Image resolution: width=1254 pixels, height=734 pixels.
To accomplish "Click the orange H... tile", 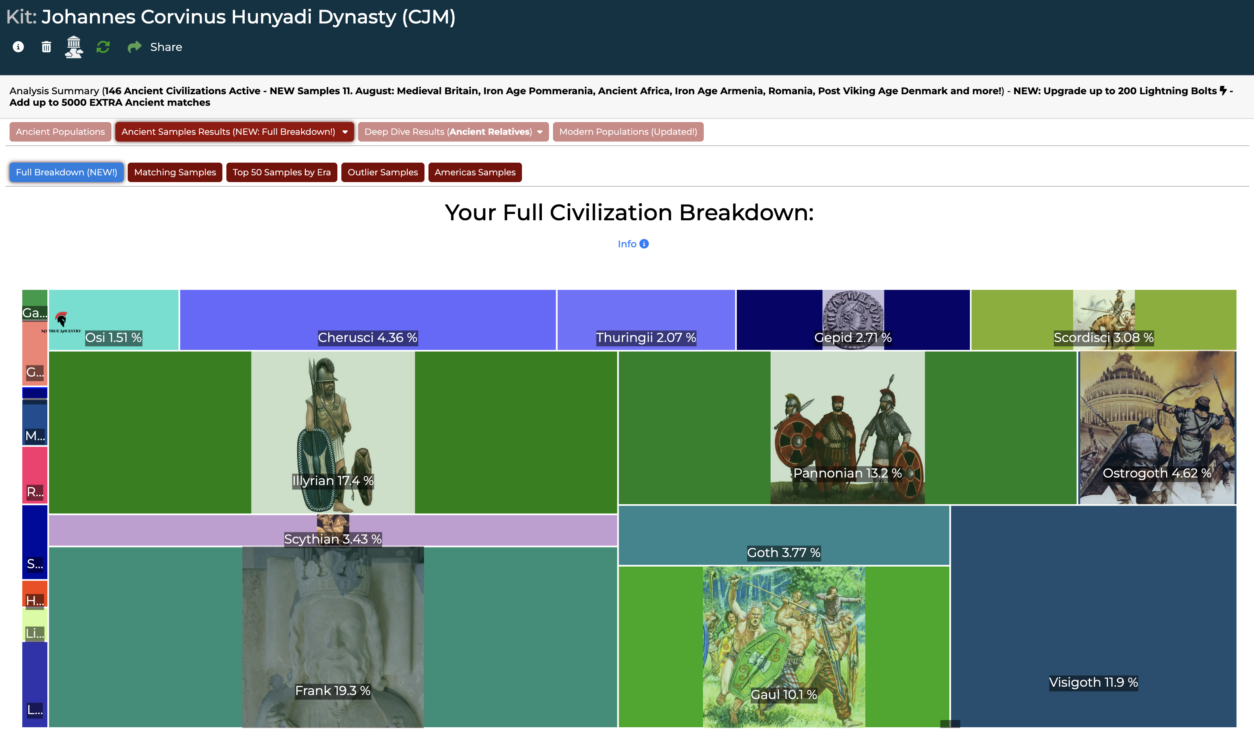I will tap(35, 594).
